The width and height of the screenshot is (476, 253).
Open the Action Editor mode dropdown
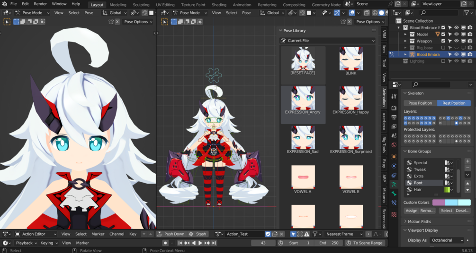click(36, 234)
